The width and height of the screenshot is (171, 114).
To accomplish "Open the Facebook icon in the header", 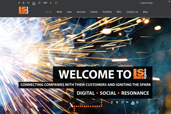I will (x=19, y=3).
